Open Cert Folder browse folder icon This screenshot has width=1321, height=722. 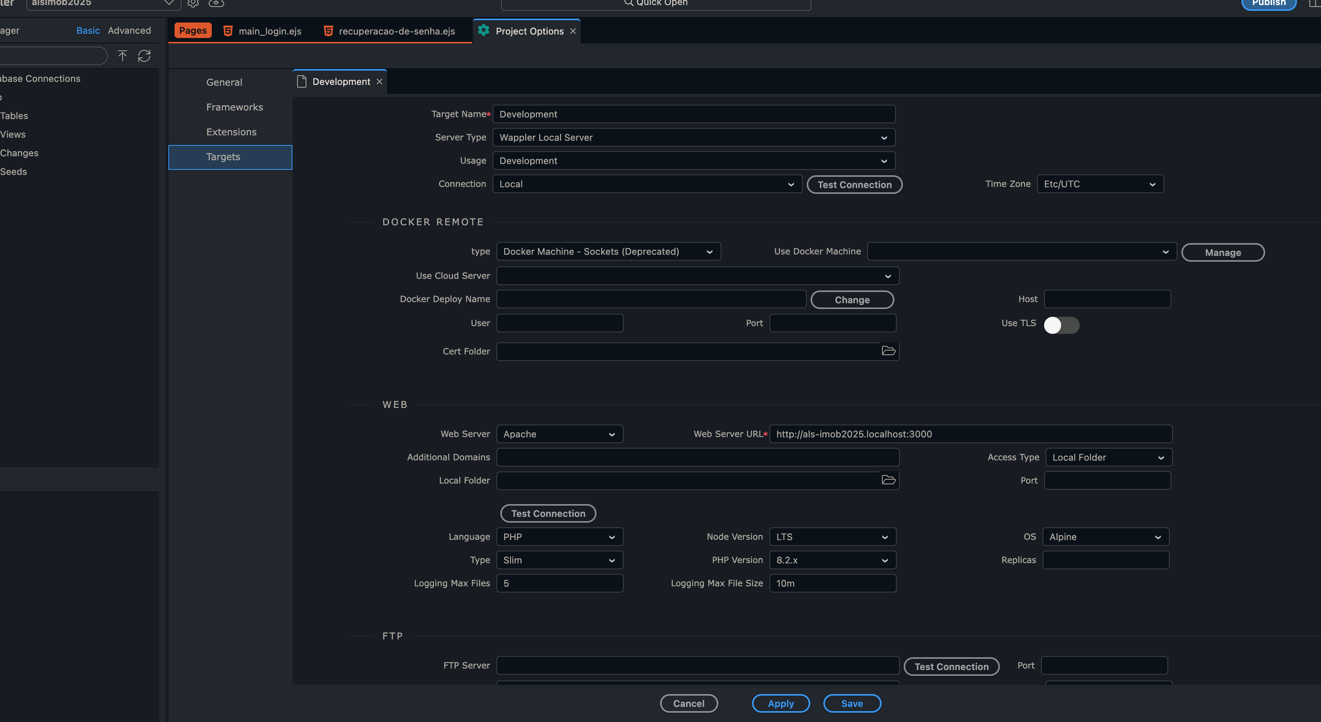pyautogui.click(x=888, y=351)
